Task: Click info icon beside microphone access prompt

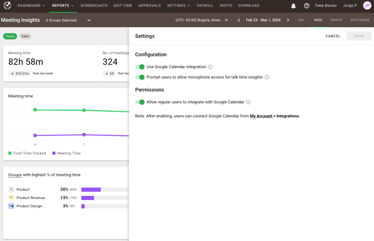Action: tap(267, 78)
